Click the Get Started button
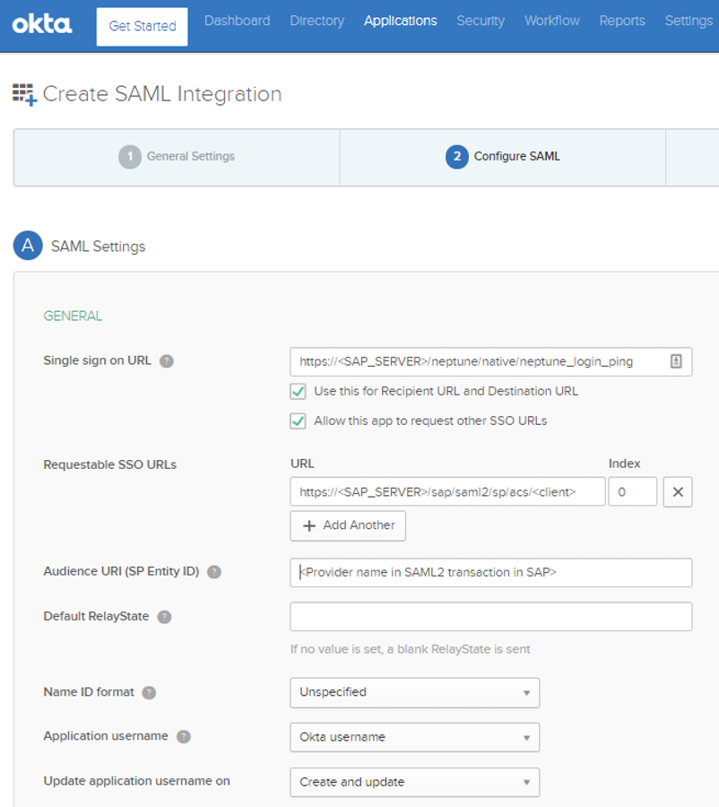This screenshot has width=719, height=807. click(141, 26)
